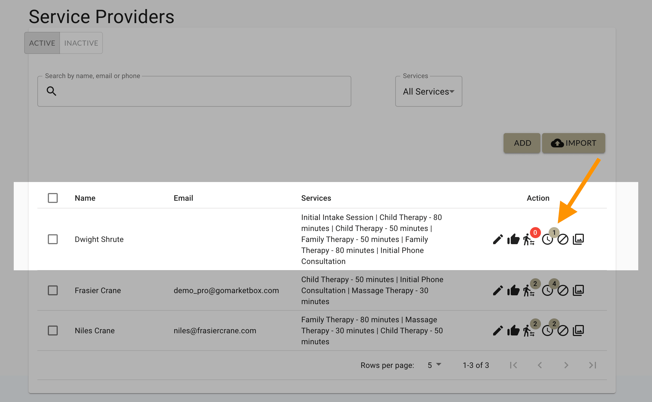Open the Rows per page selector
The width and height of the screenshot is (652, 402).
[433, 365]
